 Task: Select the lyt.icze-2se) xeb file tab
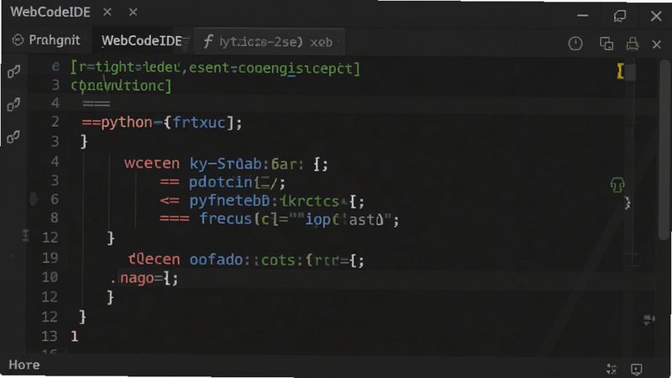pos(269,41)
